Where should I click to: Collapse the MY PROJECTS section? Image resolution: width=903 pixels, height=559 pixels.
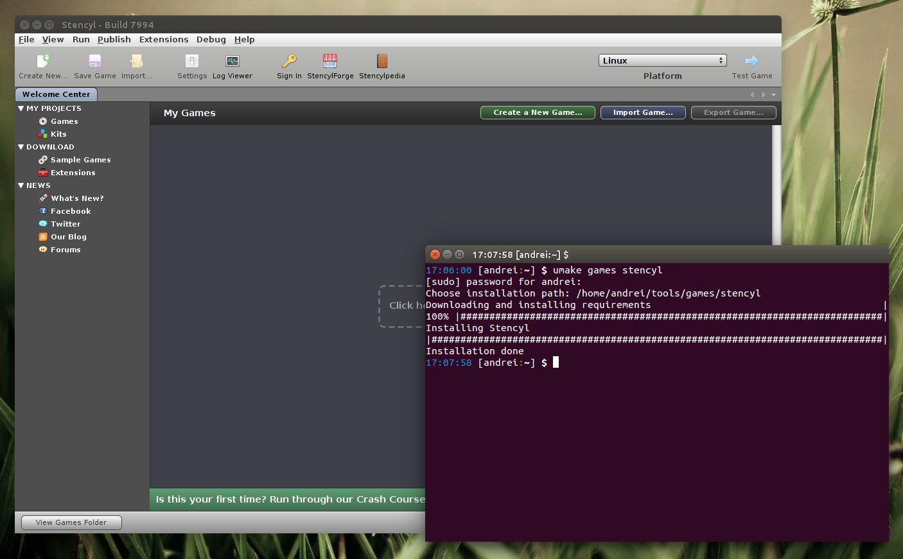click(x=20, y=108)
